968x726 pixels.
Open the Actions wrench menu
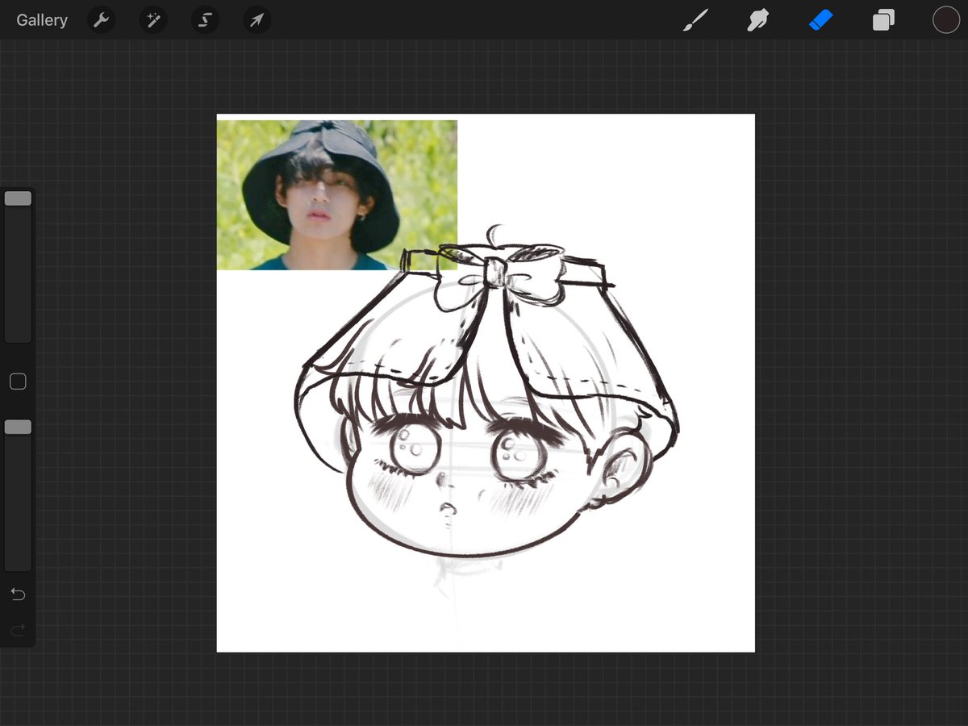(101, 20)
